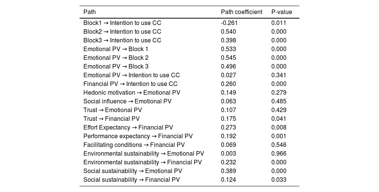Select the Social influence → Emotional PV row

(127, 101)
